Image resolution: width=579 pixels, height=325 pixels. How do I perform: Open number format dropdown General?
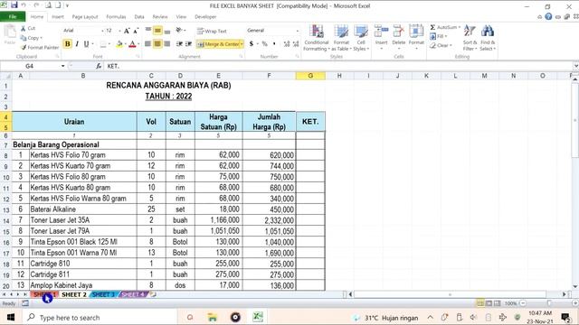tap(298, 31)
